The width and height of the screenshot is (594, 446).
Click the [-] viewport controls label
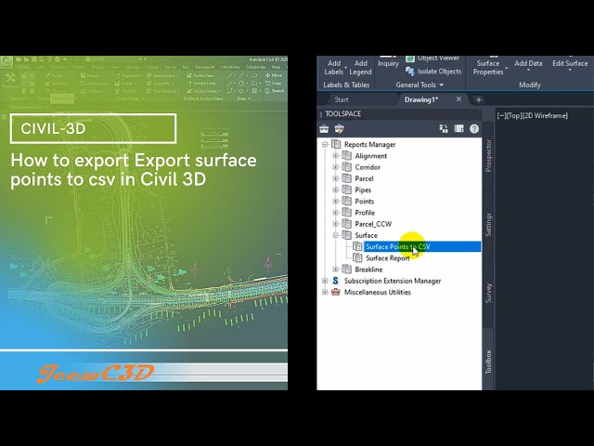click(x=501, y=115)
